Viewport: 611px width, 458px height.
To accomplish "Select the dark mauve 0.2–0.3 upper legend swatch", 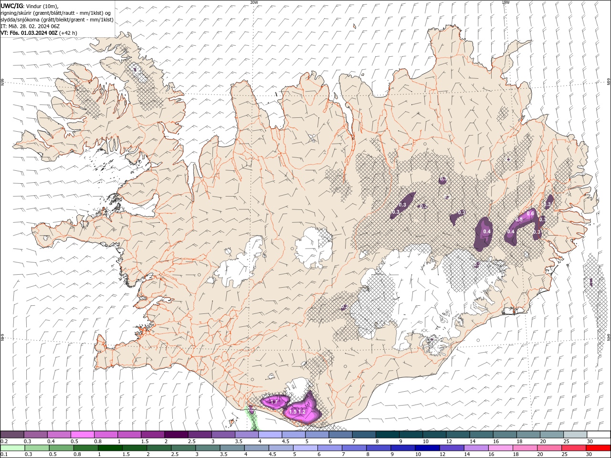I will tap(12, 435).
